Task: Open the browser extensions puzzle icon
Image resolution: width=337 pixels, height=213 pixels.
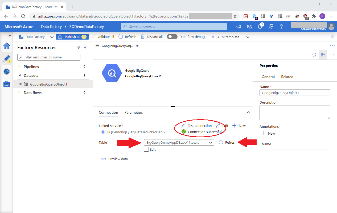Action: pos(314,16)
